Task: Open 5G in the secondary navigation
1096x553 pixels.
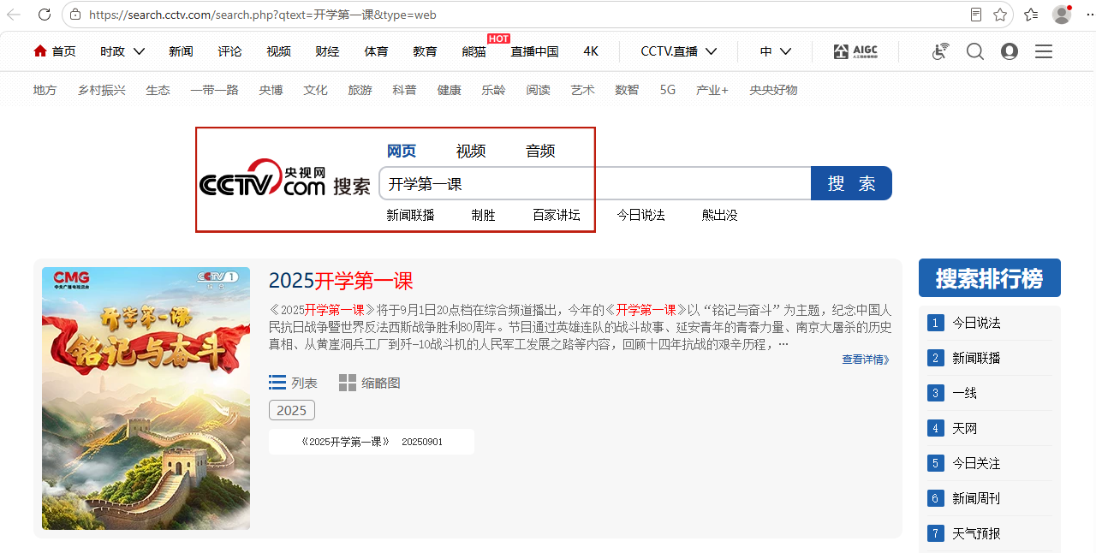Action: tap(668, 90)
